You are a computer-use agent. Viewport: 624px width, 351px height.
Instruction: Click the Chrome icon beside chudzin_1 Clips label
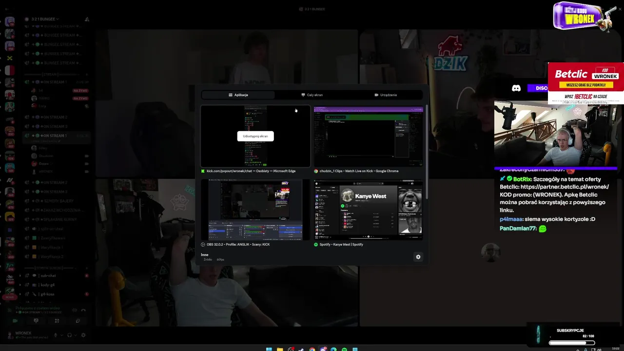coord(316,171)
